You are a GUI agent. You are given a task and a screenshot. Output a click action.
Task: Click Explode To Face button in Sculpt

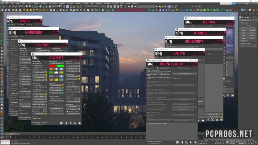tap(39, 72)
